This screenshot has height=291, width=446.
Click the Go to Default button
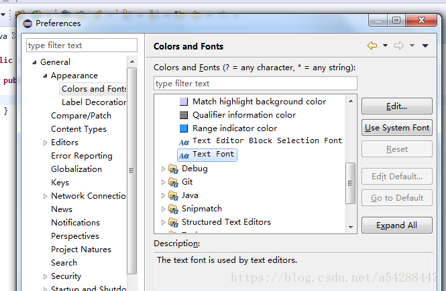click(x=397, y=198)
